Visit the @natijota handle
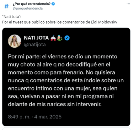This screenshot has height=130, width=133. pyautogui.click(x=35, y=45)
